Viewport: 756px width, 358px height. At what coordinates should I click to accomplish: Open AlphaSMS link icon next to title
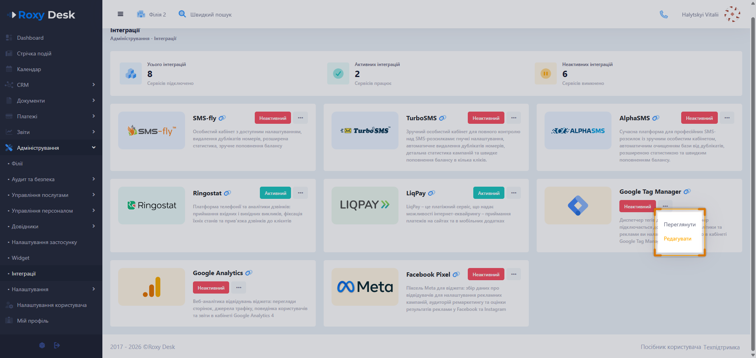coord(656,118)
